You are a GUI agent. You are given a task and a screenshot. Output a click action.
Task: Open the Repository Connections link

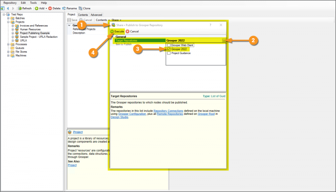[x=168, y=111]
